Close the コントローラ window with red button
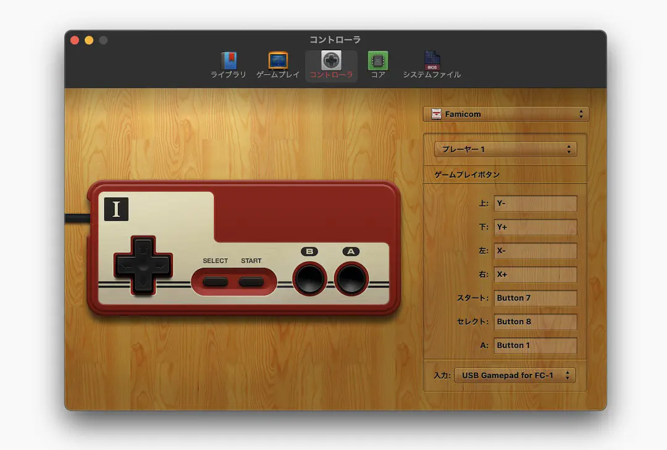Image resolution: width=667 pixels, height=450 pixels. click(75, 40)
